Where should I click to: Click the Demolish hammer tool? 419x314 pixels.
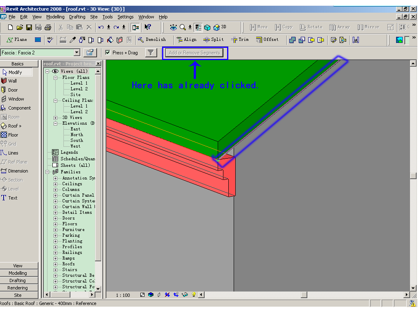152,40
